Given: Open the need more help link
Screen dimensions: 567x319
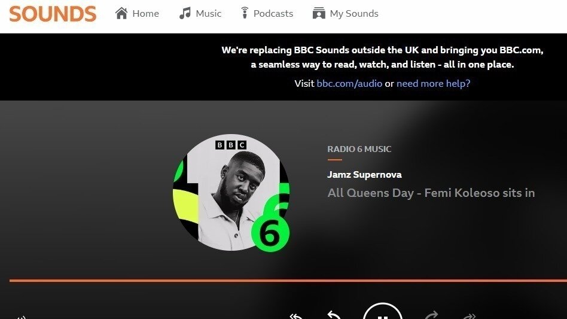Looking at the screenshot, I should click(x=433, y=84).
